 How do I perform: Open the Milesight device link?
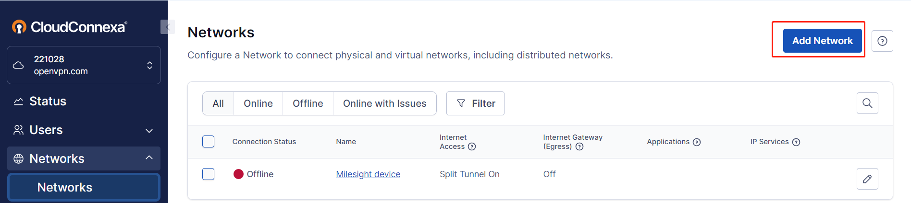click(368, 174)
